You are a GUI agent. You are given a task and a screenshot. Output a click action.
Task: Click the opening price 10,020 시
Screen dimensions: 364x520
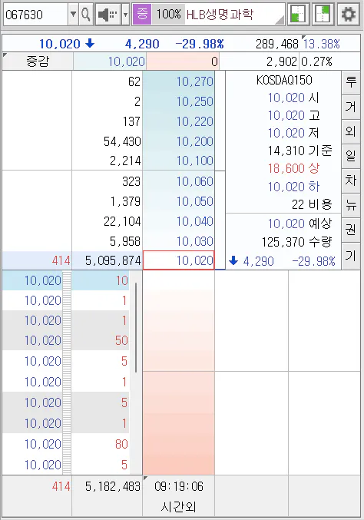tap(293, 98)
